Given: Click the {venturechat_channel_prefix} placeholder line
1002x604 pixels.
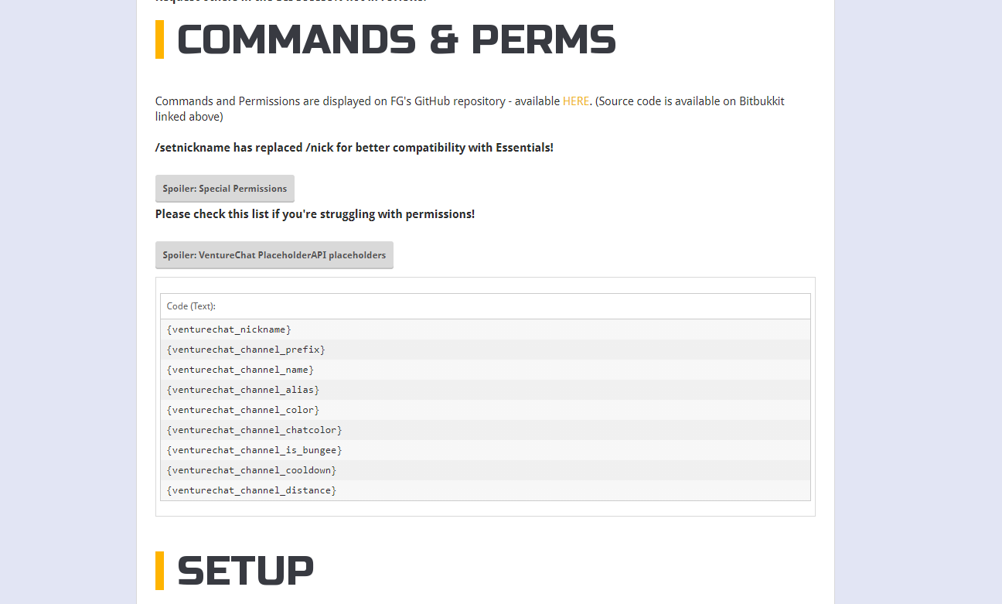Looking at the screenshot, I should (x=246, y=350).
